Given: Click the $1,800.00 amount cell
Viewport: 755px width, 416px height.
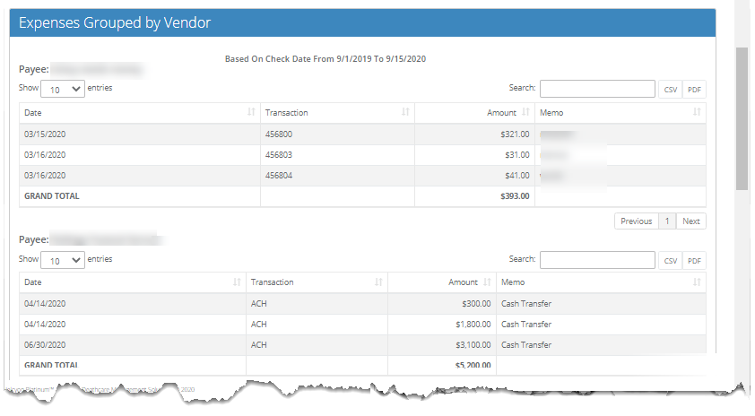Looking at the screenshot, I should click(x=442, y=325).
